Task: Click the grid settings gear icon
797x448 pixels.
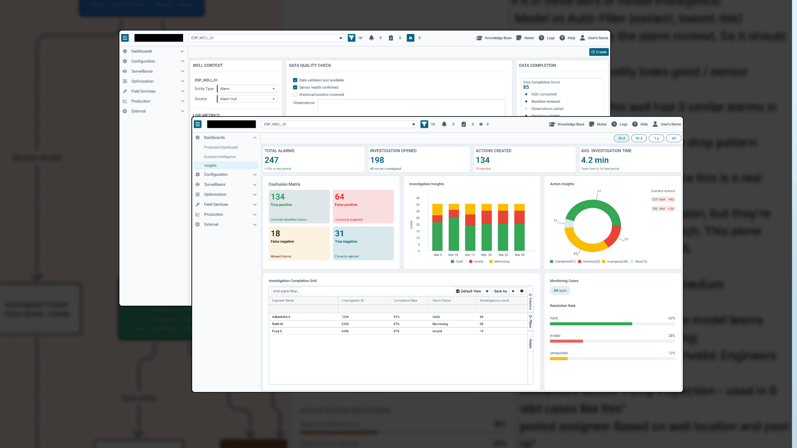Action: (522, 291)
